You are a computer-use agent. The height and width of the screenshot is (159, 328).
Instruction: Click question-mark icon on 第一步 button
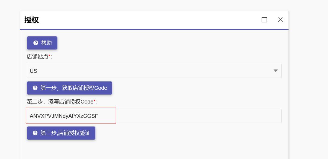click(35, 88)
